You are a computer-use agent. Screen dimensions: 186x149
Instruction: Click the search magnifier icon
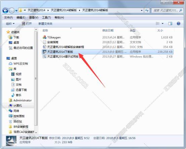(x=181, y=10)
